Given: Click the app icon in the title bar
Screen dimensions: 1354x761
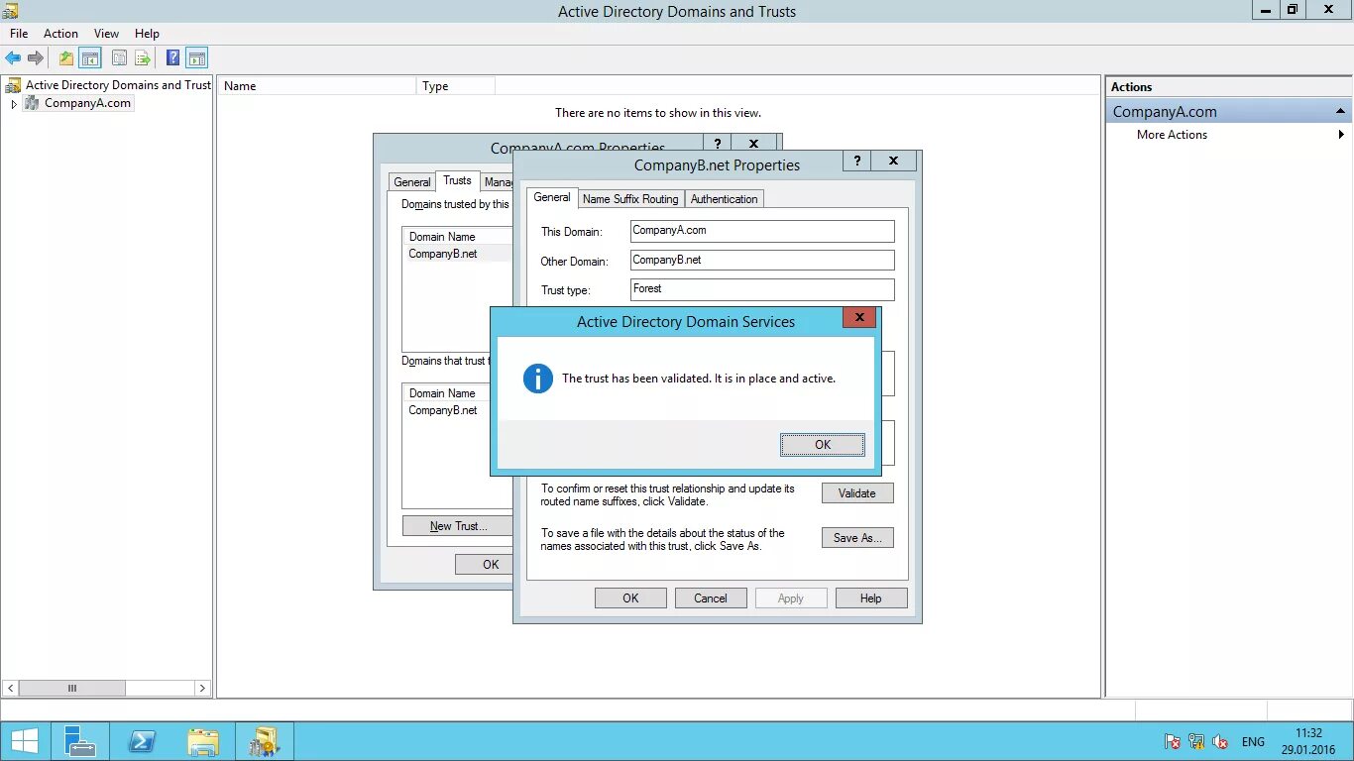Looking at the screenshot, I should pos(11,11).
